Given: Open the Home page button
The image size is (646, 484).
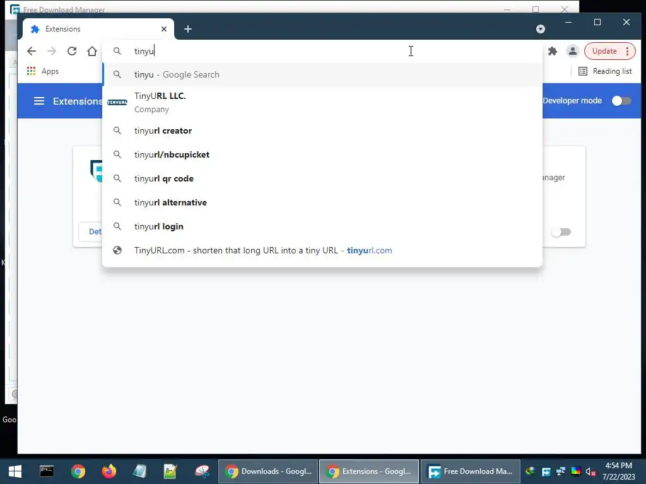Looking at the screenshot, I should [x=92, y=51].
